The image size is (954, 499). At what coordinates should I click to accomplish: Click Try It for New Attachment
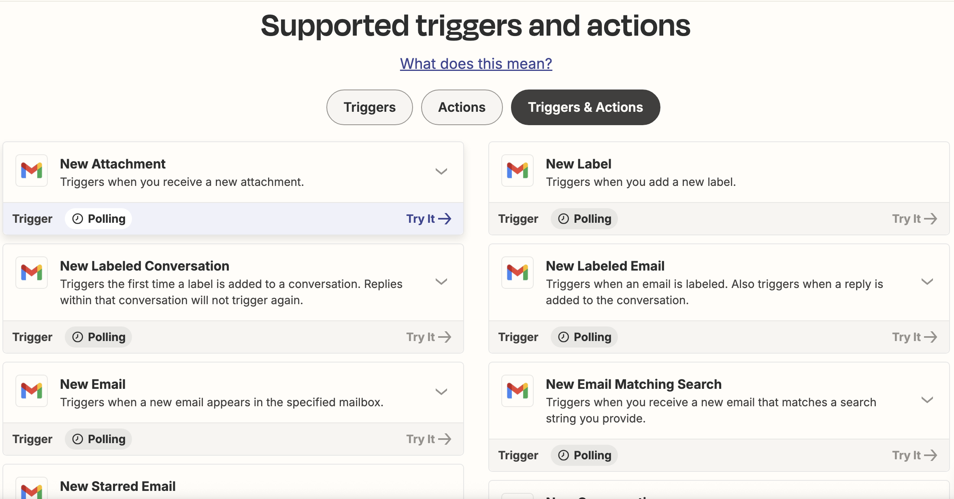(428, 219)
